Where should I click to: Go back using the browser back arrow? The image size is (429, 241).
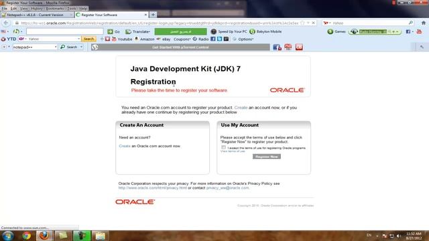(6, 23)
